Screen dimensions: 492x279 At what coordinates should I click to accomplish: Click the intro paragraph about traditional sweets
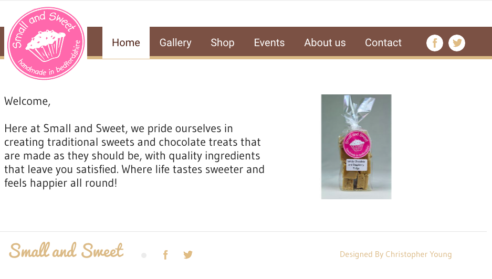point(134,156)
